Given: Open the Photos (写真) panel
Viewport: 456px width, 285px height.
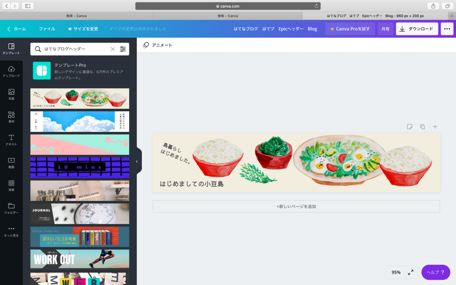Looking at the screenshot, I should [11, 94].
